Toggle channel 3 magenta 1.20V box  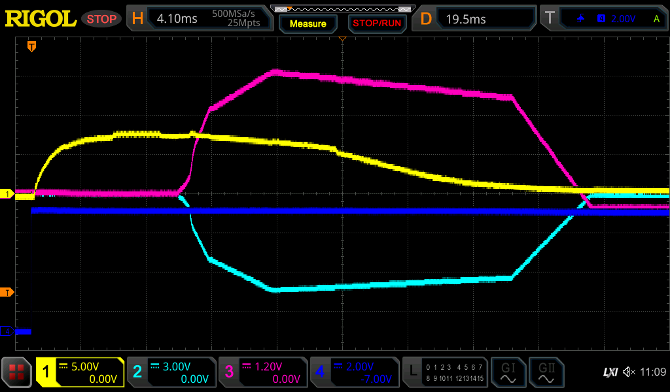[x=263, y=372]
